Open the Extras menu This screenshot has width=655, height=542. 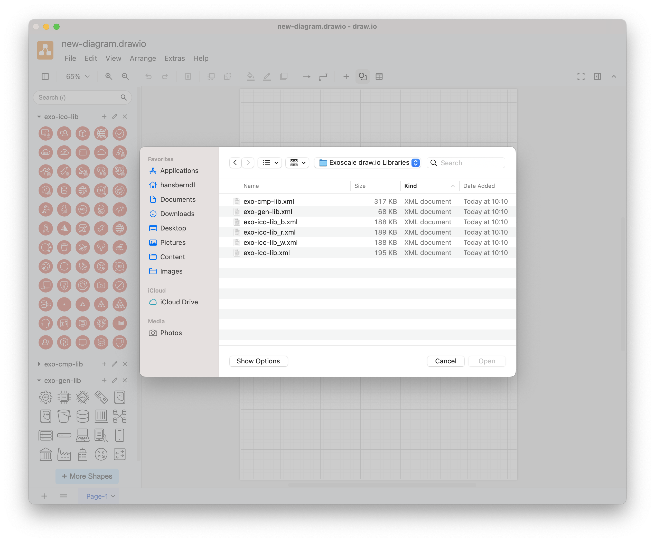(174, 58)
